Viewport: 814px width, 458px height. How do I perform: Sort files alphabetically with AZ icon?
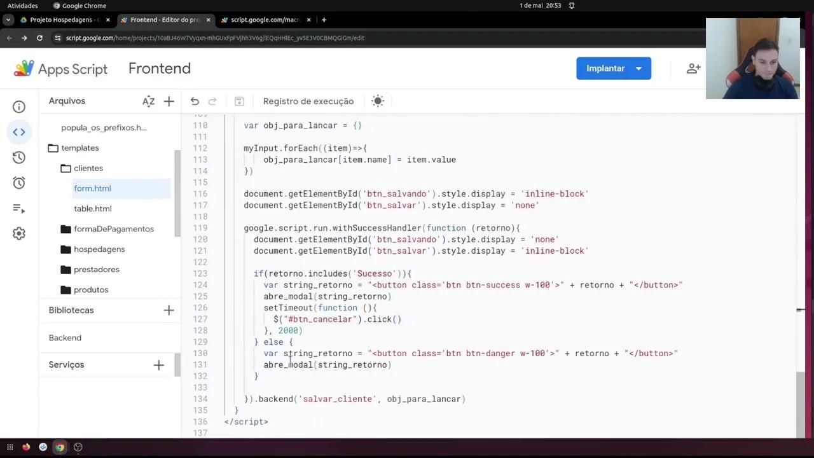pyautogui.click(x=148, y=101)
